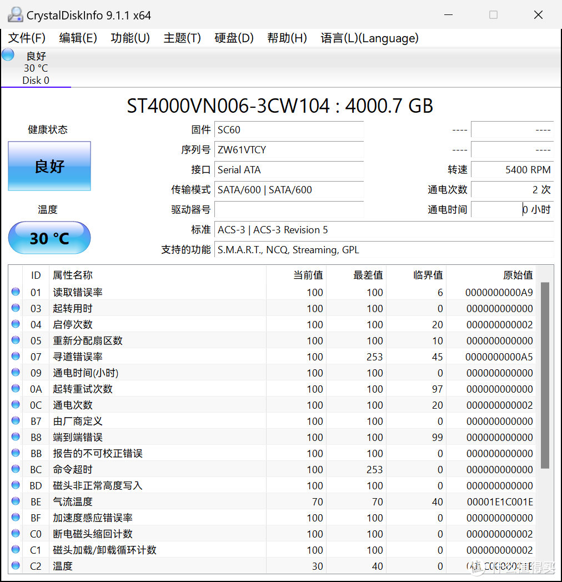Click the CrystalDiskInfo application icon in the title bar
Screen dimensions: 562x582
click(x=15, y=14)
